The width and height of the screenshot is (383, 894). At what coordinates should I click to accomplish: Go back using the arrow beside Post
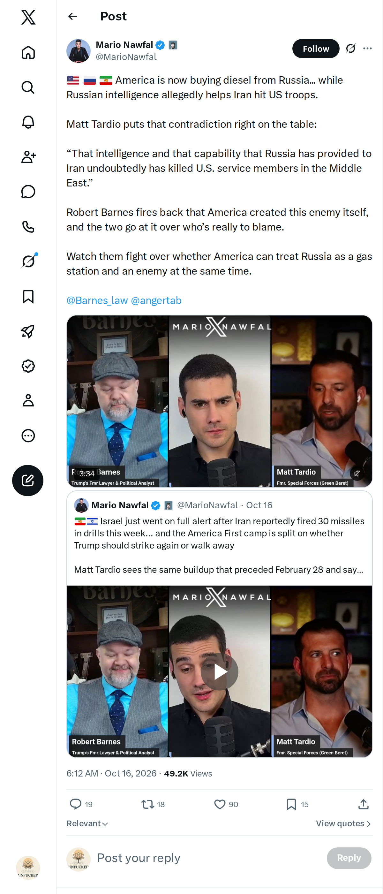[x=72, y=16]
